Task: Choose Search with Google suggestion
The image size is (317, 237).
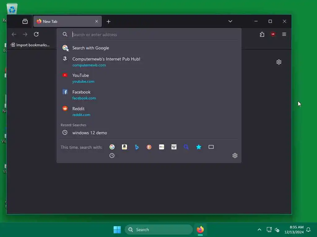Action: coord(149,48)
